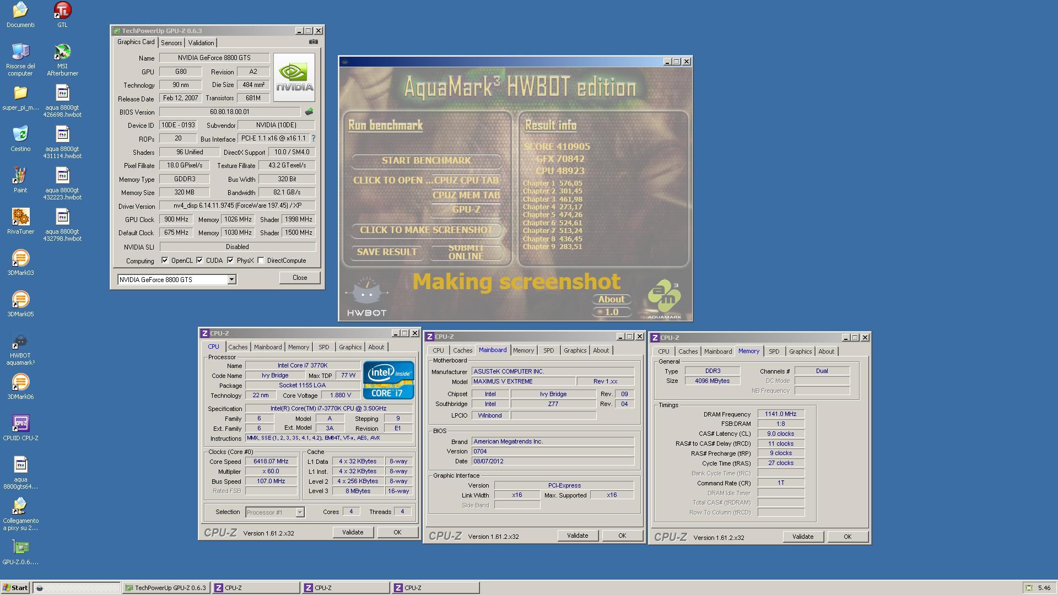Image resolution: width=1058 pixels, height=595 pixels.
Task: Open the GTL desktop icon
Action: [x=62, y=14]
